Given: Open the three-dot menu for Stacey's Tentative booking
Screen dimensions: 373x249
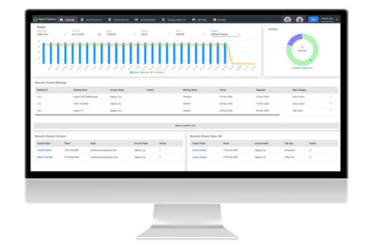Looking at the screenshot, I should coord(331,97).
